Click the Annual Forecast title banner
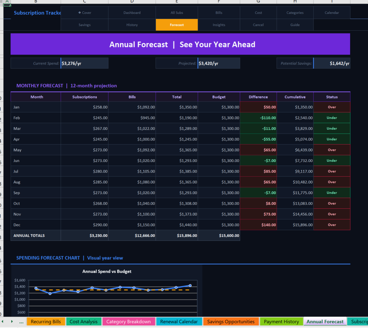Image resolution: width=368 pixels, height=328 pixels. (180, 44)
